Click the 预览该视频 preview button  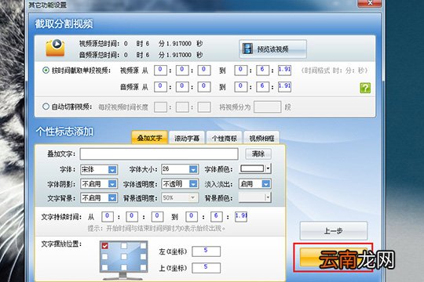point(272,49)
